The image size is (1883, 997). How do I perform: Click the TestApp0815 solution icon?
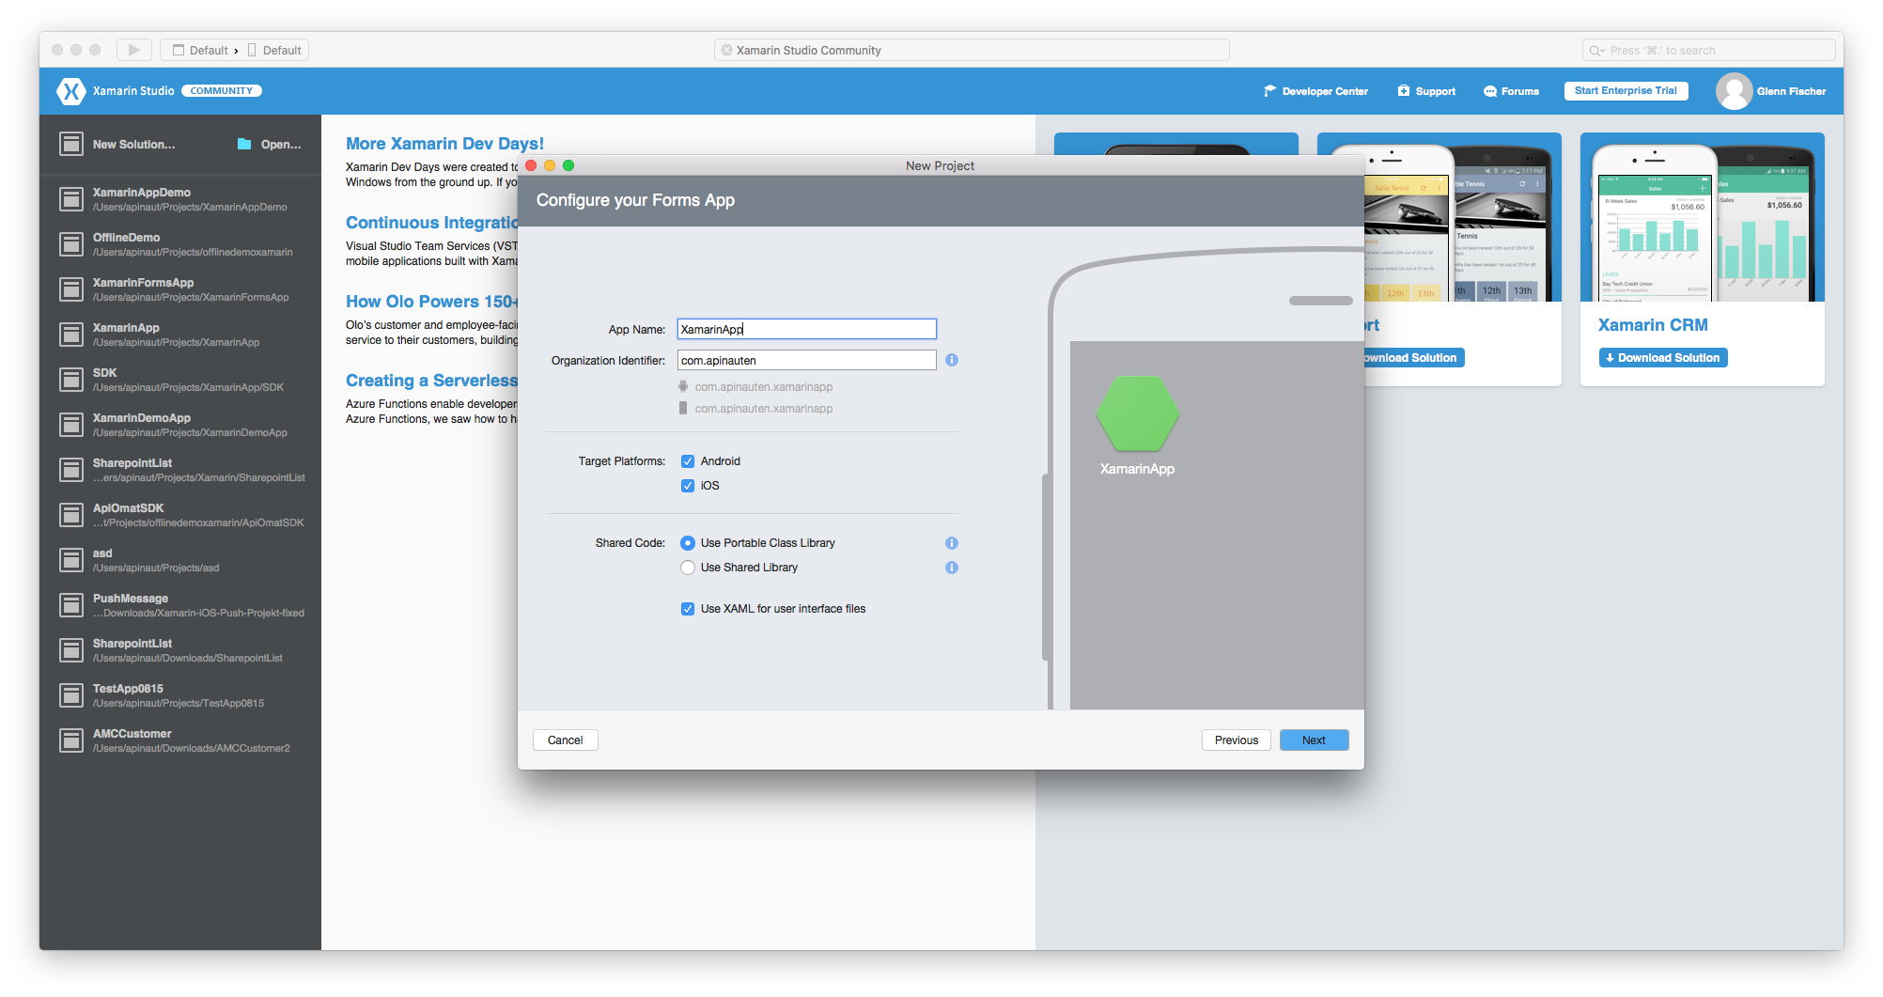pos(70,695)
